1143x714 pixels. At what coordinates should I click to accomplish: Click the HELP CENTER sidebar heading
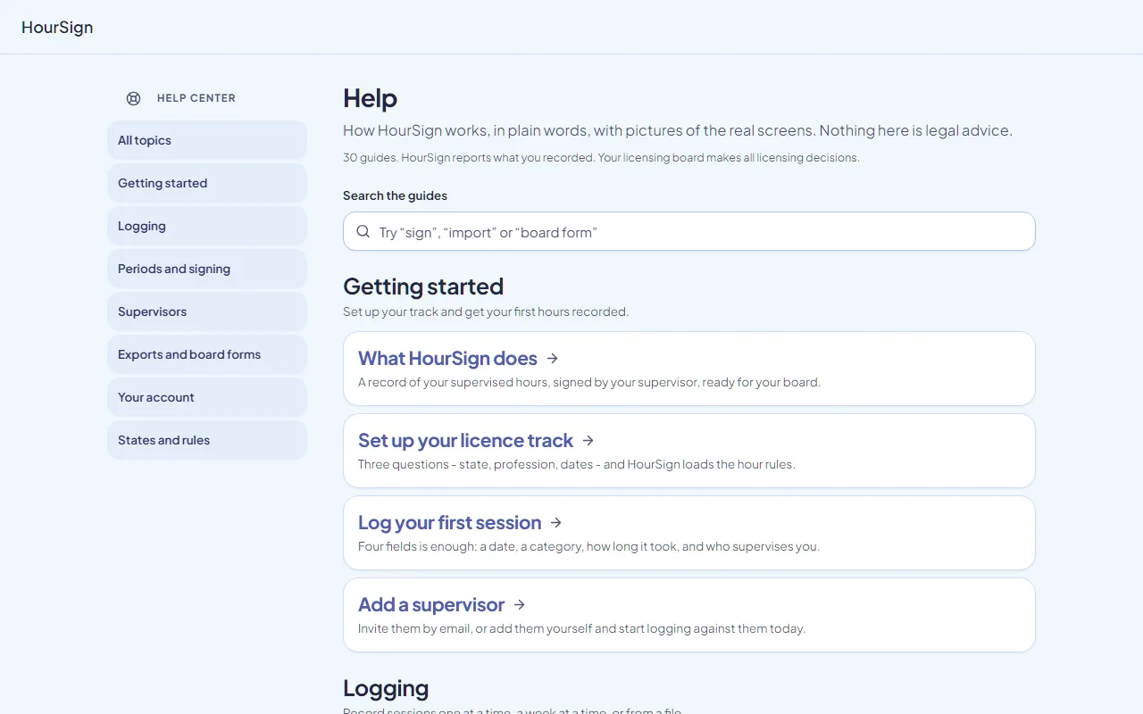point(196,98)
